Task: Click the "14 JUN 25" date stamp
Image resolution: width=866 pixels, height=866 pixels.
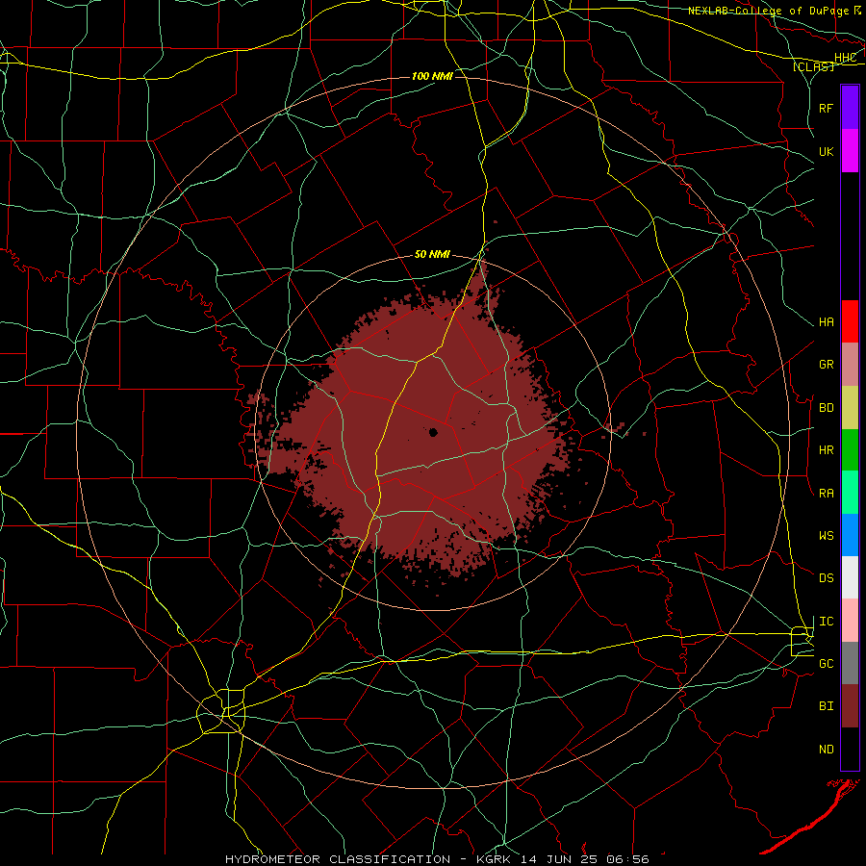Action: [559, 859]
